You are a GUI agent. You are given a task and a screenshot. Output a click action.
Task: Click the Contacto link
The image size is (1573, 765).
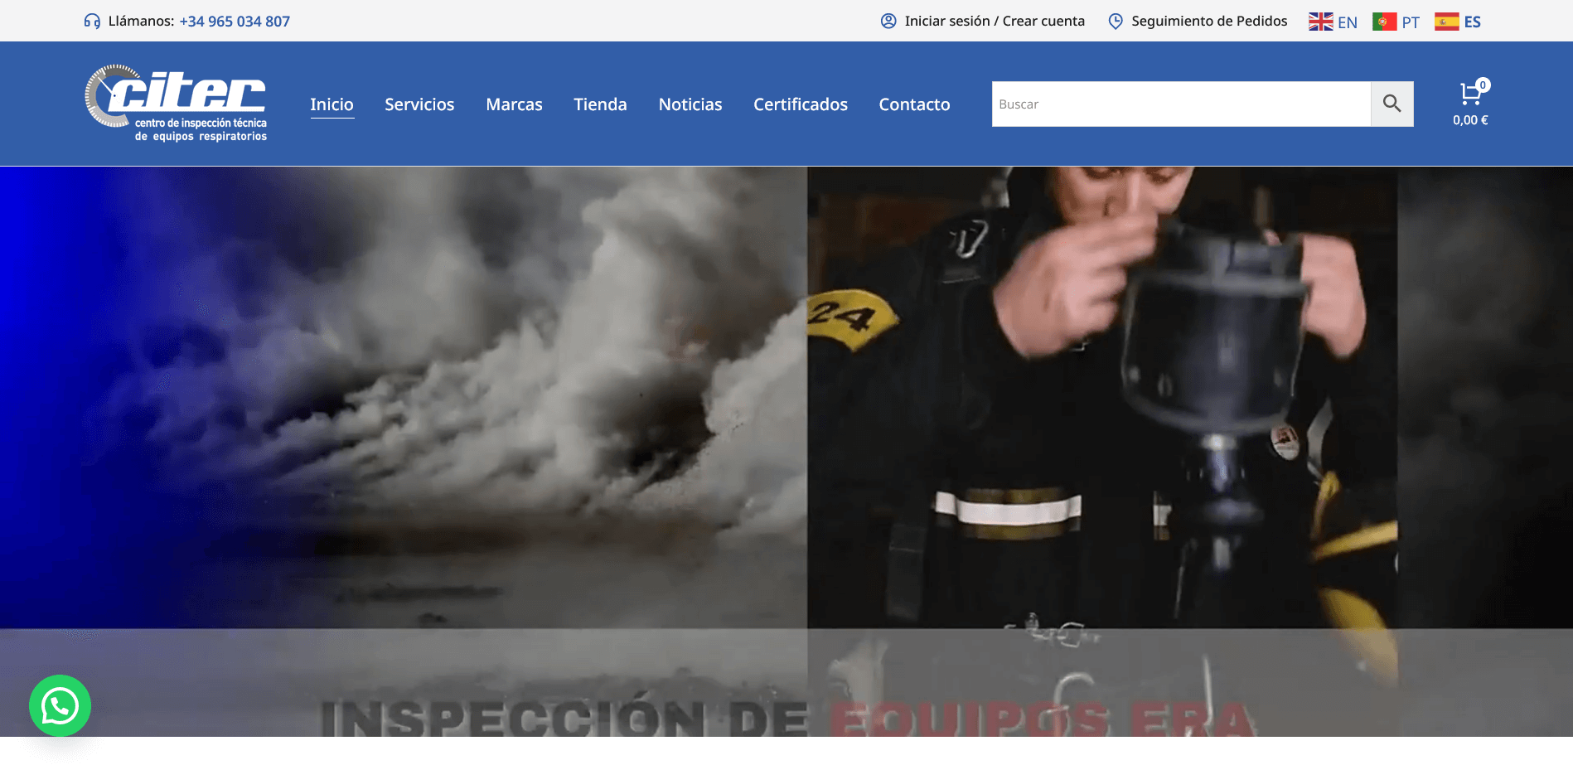coord(914,104)
